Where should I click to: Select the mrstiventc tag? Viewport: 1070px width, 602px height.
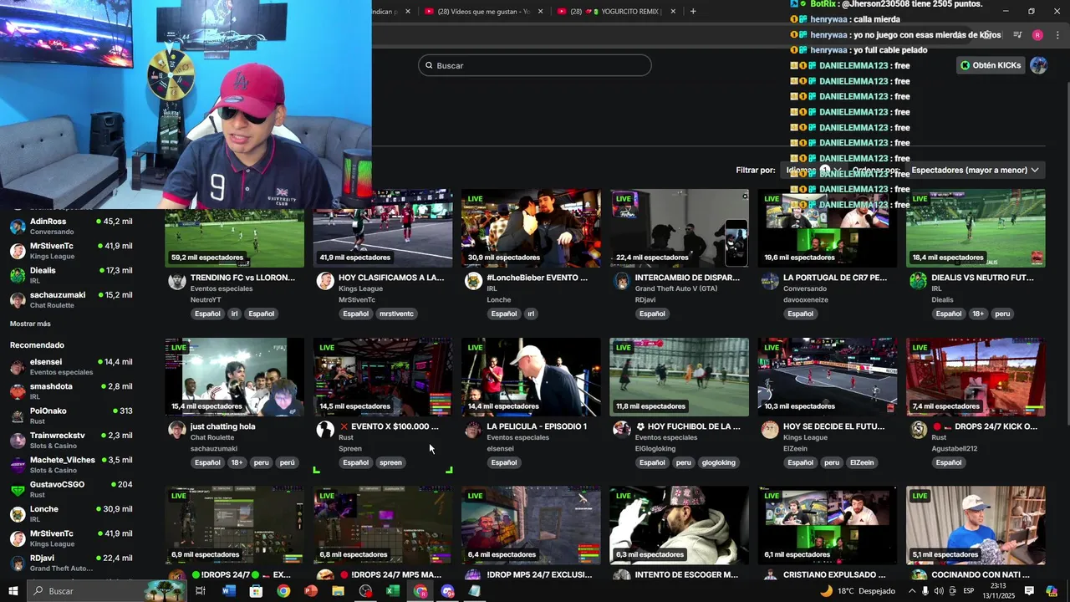pyautogui.click(x=396, y=314)
